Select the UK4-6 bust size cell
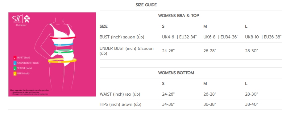This screenshot has width=303, height=115. (x=179, y=37)
